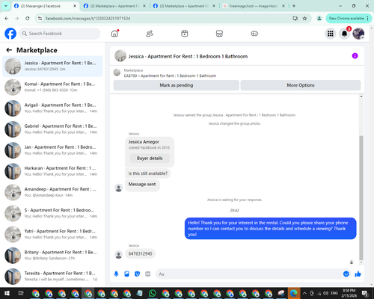This screenshot has width=374, height=299.
Task: Switch to the third tab, Marketplace Apartment
Action: tap(184, 6)
